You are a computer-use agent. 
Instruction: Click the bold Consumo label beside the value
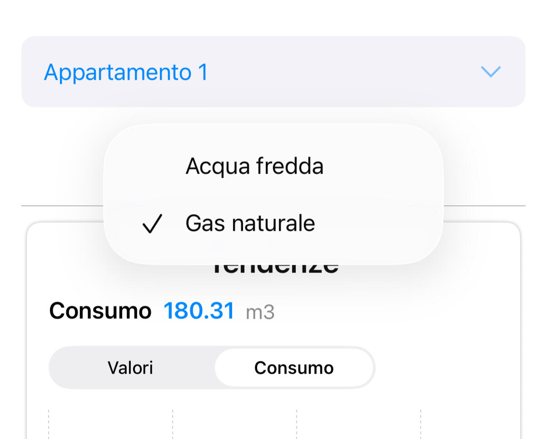pos(100,311)
